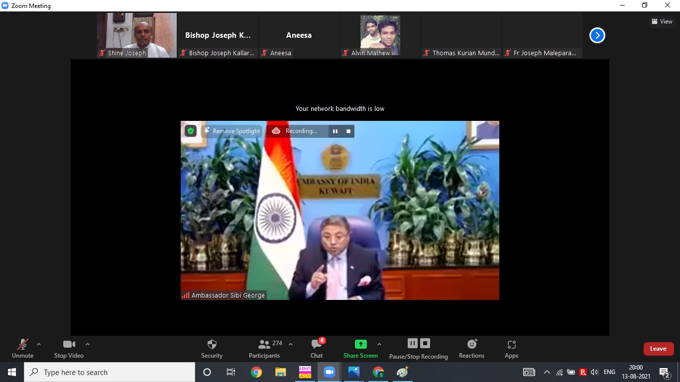
Task: Click the green Share Screen icon
Action: (x=360, y=344)
